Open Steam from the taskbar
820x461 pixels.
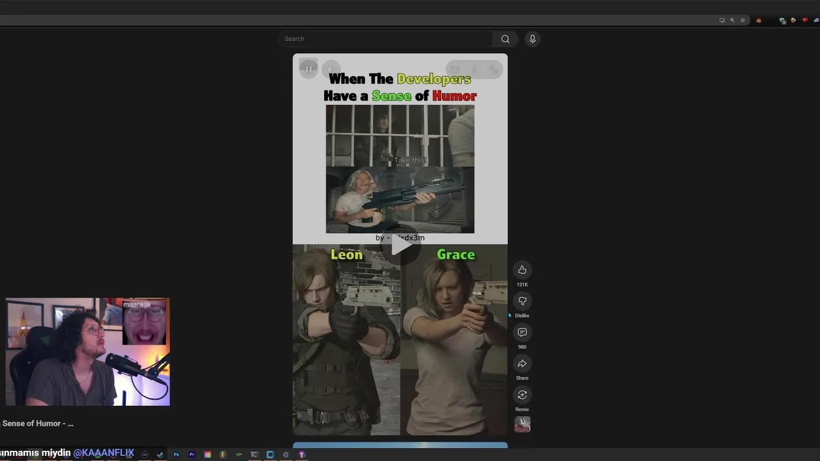(x=160, y=455)
